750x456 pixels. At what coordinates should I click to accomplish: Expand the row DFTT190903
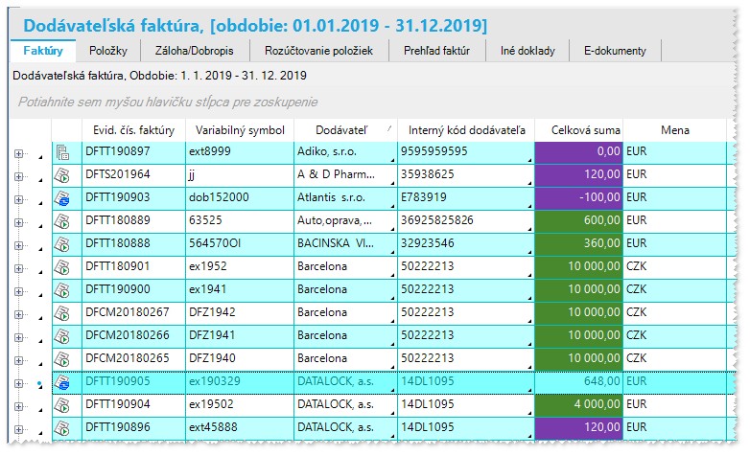click(x=18, y=199)
